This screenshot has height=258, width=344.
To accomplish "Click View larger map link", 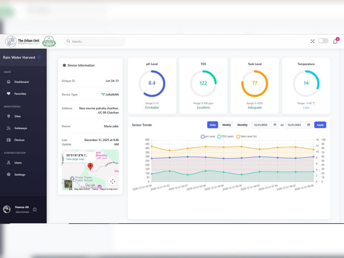I will pyautogui.click(x=75, y=159).
